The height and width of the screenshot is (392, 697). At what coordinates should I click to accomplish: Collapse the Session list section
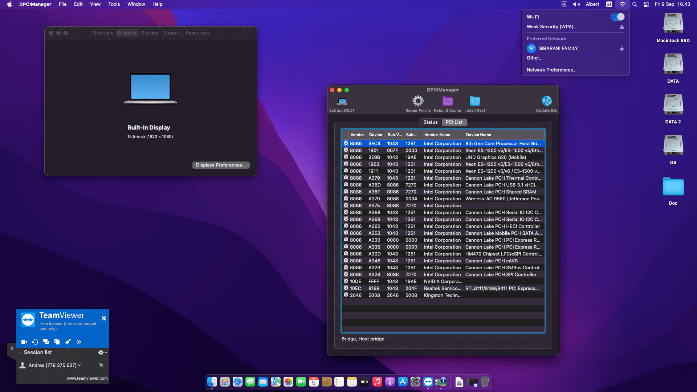pyautogui.click(x=21, y=352)
